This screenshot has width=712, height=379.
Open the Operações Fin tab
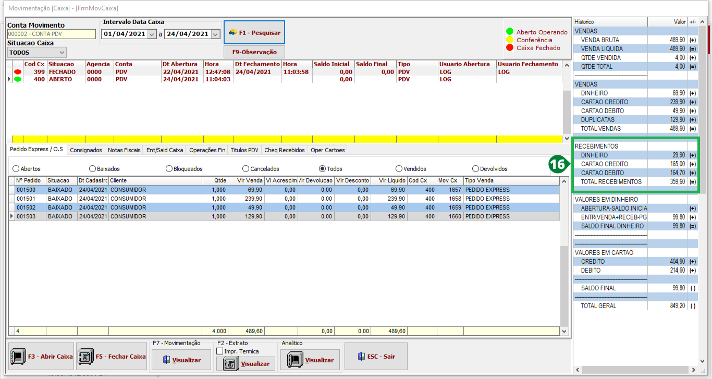(207, 150)
